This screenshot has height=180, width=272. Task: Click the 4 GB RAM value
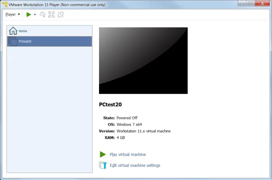tap(121, 138)
